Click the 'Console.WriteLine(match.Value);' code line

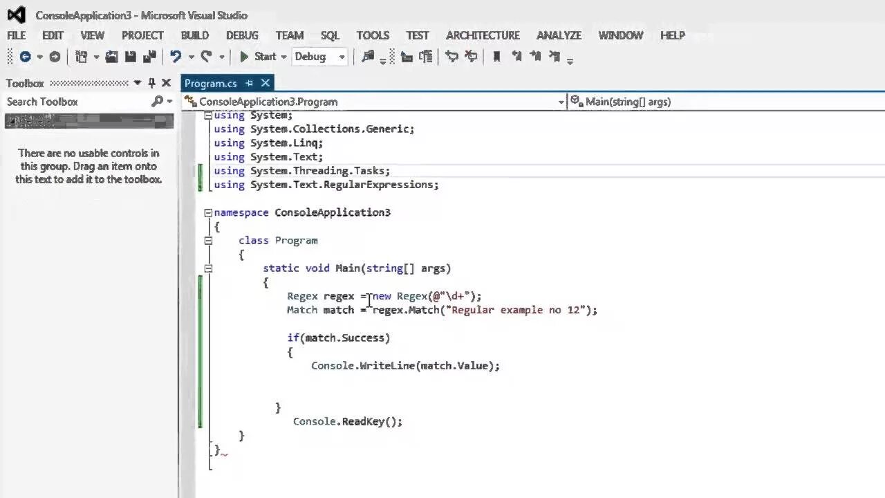tap(405, 365)
